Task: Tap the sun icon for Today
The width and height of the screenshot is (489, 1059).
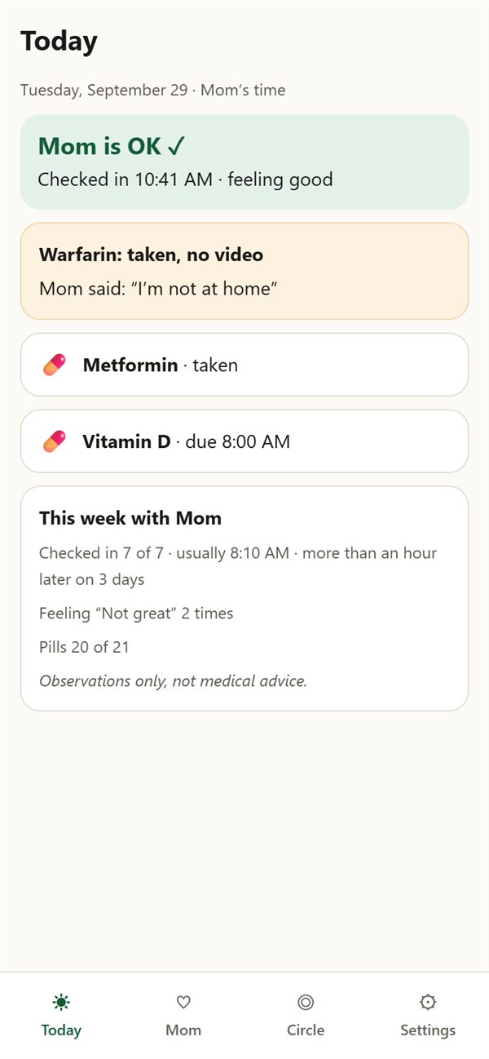Action: 61,1002
